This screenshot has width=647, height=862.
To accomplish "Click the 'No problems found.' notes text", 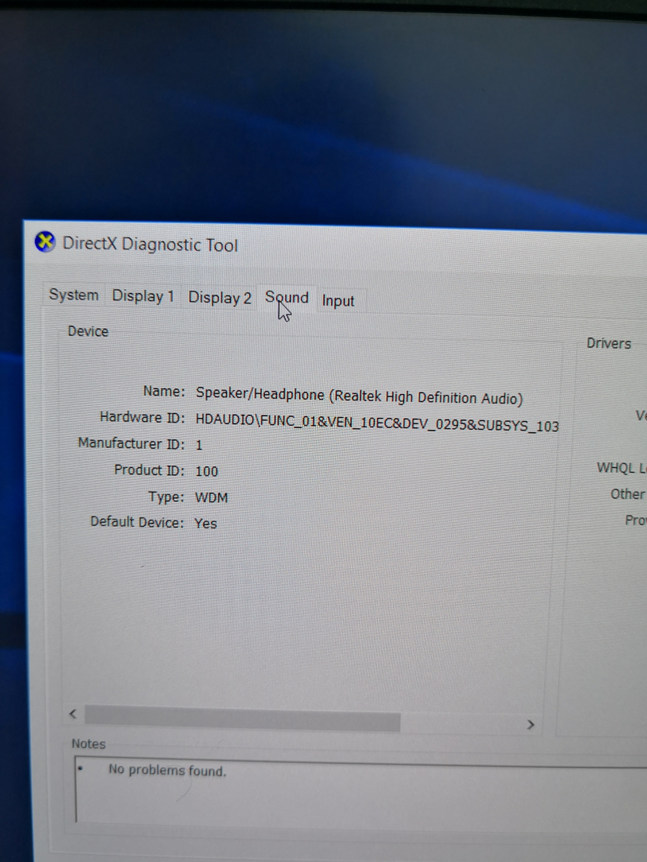I will point(167,770).
